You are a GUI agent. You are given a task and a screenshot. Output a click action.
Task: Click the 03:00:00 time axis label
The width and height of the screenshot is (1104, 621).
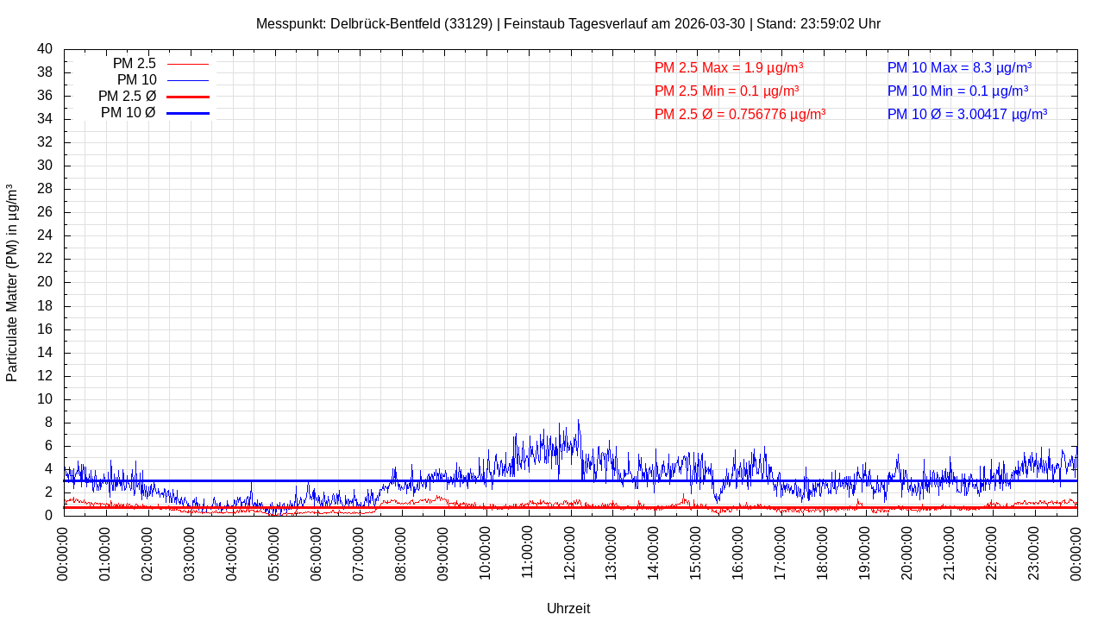190,553
